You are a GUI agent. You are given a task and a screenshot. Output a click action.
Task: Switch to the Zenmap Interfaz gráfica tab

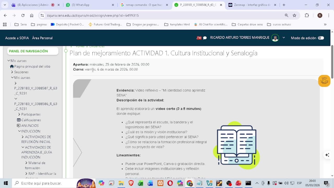tap(252, 5)
